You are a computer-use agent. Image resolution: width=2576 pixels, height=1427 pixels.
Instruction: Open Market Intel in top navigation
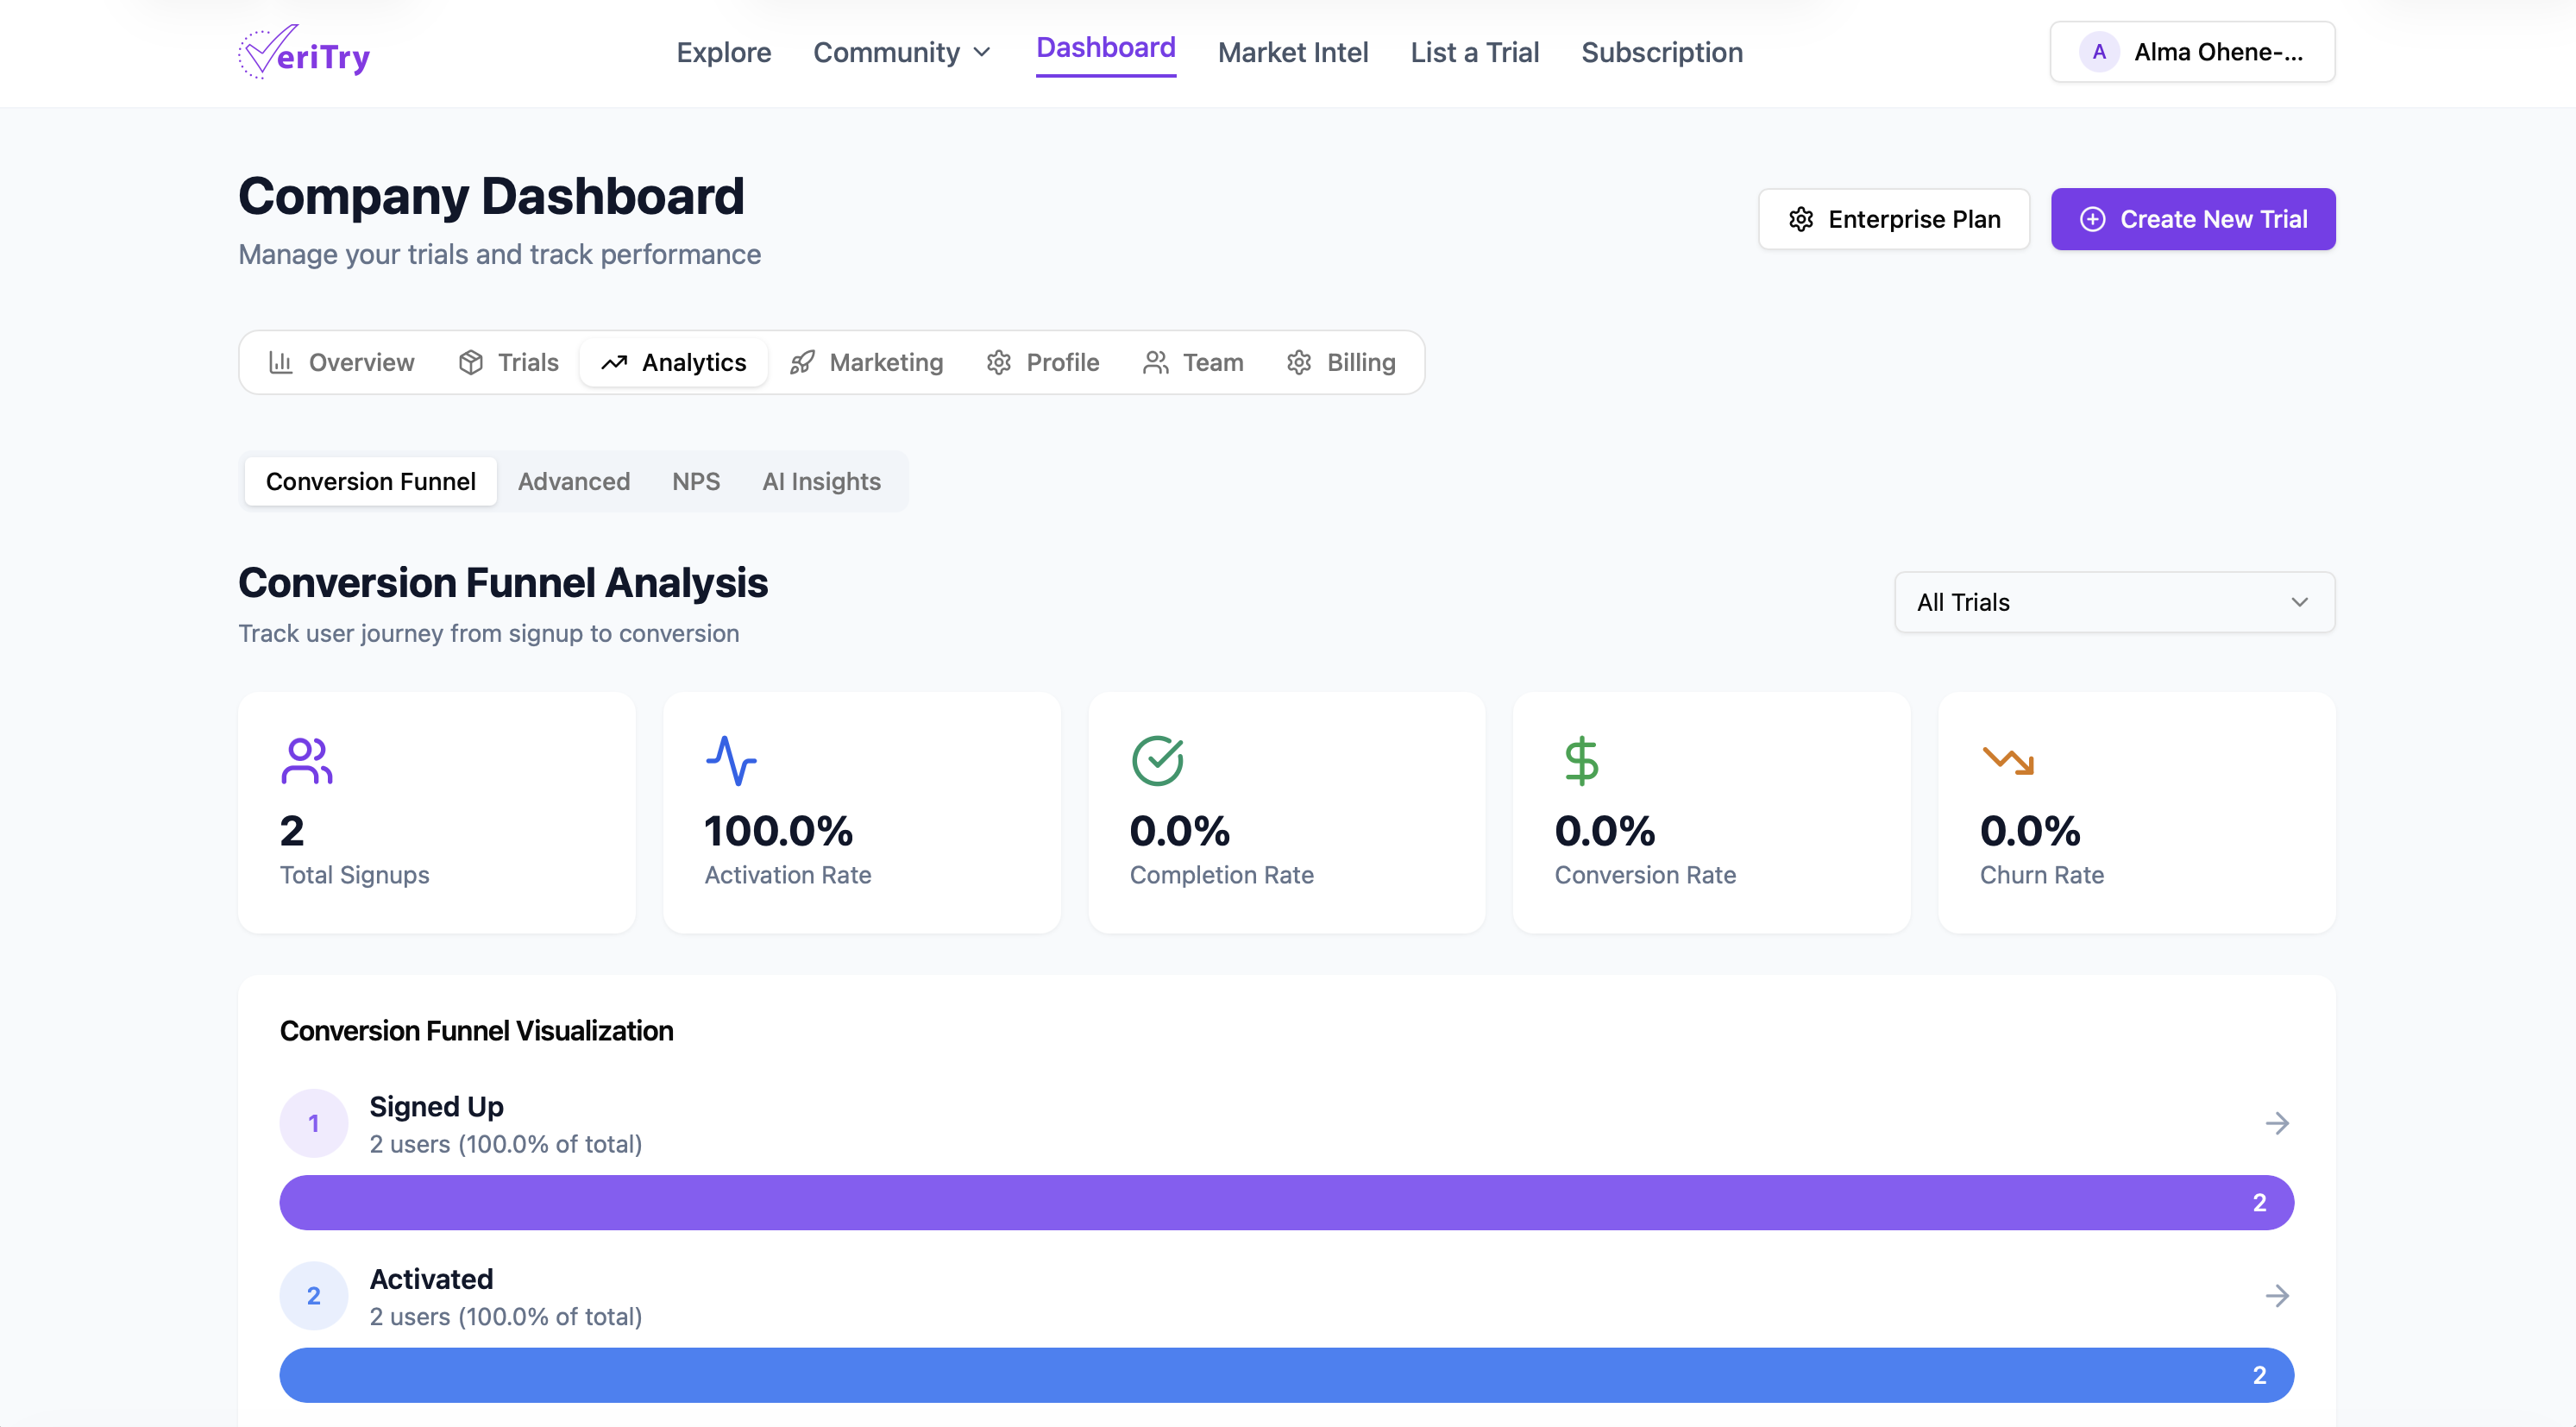click(x=1292, y=52)
